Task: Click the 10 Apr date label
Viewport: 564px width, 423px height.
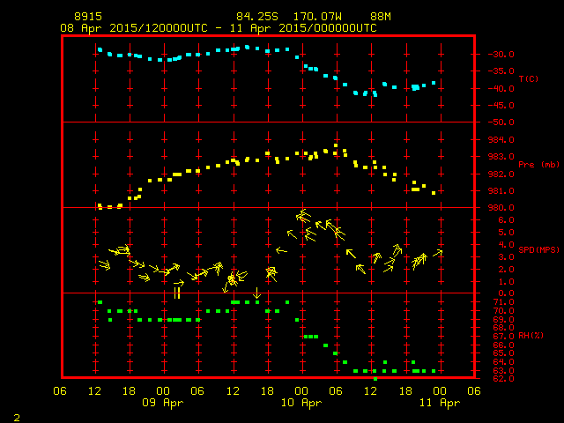Action: (x=301, y=403)
